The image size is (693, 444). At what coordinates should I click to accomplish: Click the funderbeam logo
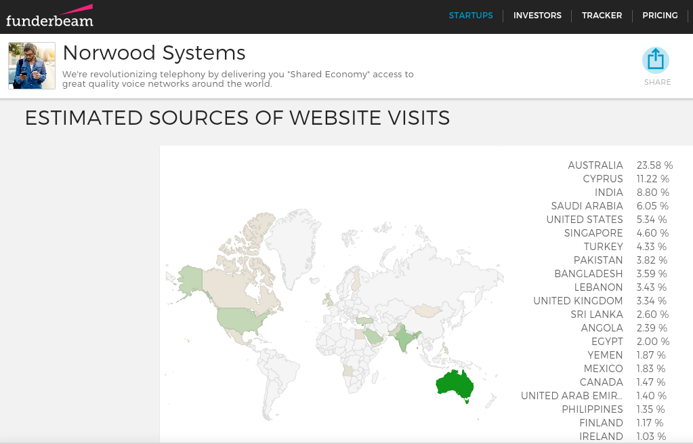pyautogui.click(x=49, y=16)
